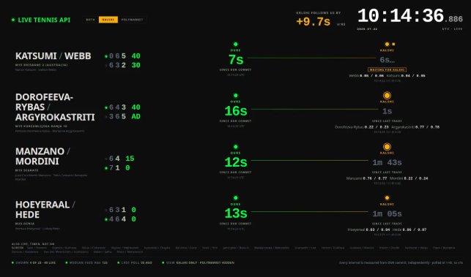Click the serving dot beside score 0 6 5
This screenshot has width=471, height=277.
(106, 56)
